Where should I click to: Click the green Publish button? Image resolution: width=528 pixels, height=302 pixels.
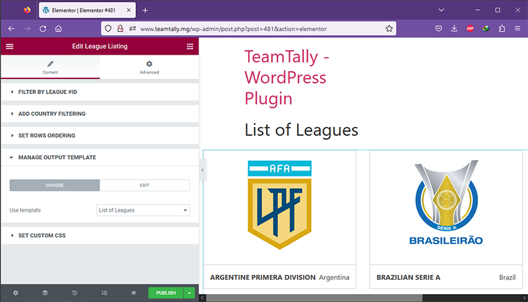[166, 293]
